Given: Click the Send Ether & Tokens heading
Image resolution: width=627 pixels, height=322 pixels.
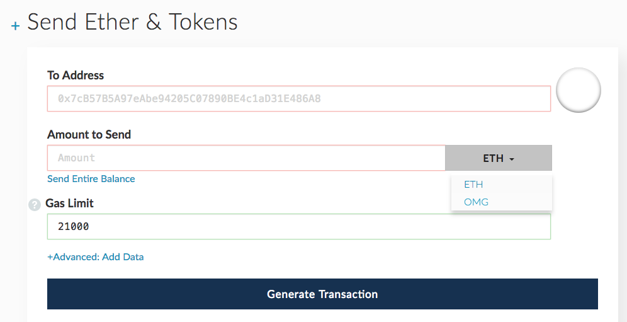Looking at the screenshot, I should (x=132, y=23).
